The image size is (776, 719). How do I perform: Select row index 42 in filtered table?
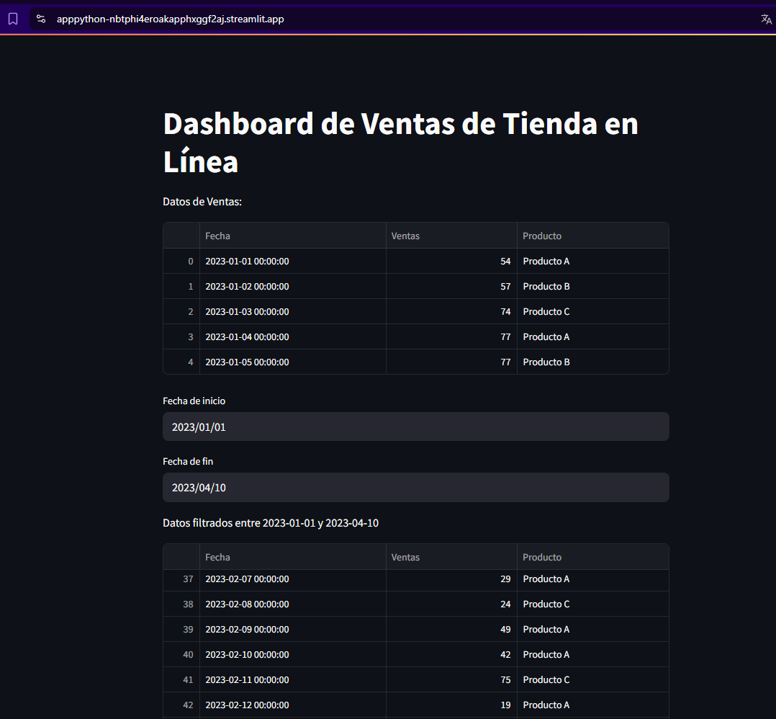coord(181,705)
